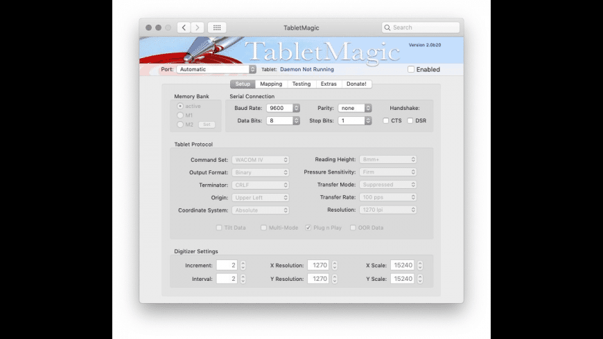Viewport: 603px width, 339px height.
Task: Click the Y Resolution stepper arrows
Action: (x=335, y=279)
